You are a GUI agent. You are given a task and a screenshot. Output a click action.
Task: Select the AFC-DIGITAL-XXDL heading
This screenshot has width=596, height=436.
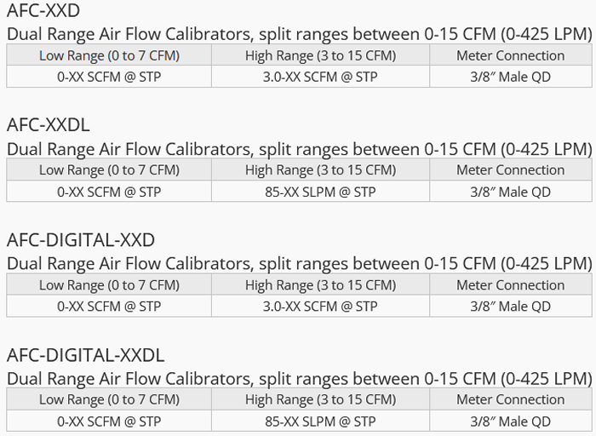point(86,354)
